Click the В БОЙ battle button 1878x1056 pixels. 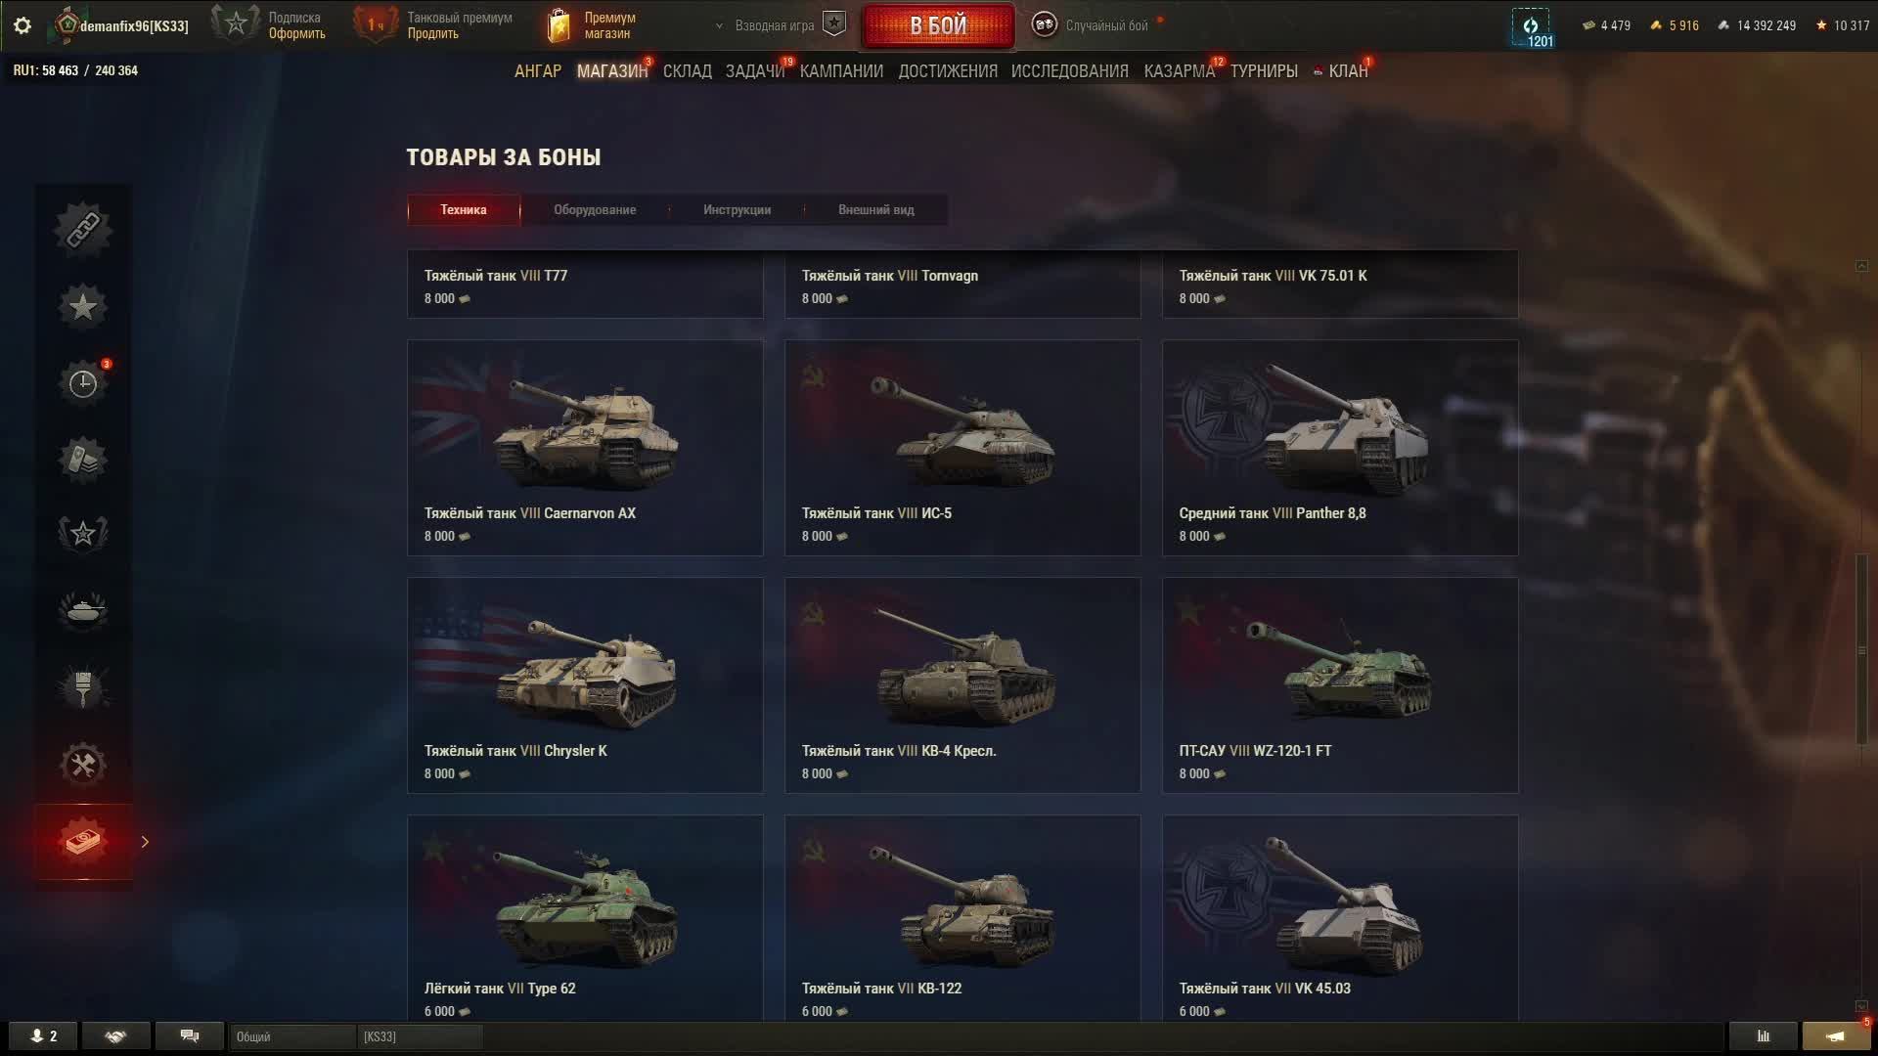(938, 25)
